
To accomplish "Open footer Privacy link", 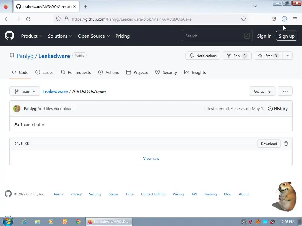I will coord(76,194).
